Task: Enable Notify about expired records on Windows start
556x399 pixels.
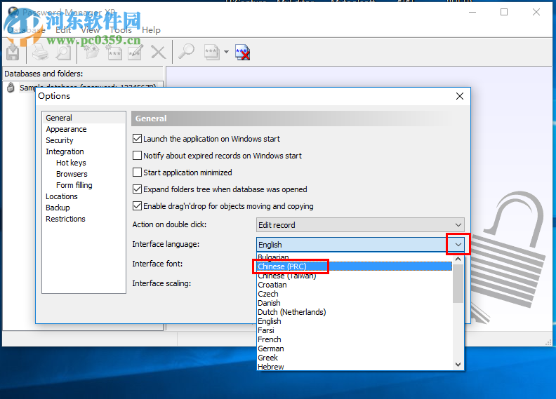Action: tap(137, 156)
